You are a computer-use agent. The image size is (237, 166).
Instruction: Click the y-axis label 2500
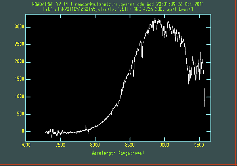(x=19, y=44)
